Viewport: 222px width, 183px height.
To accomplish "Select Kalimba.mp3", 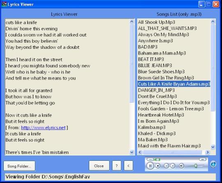I will tap(174, 127).
